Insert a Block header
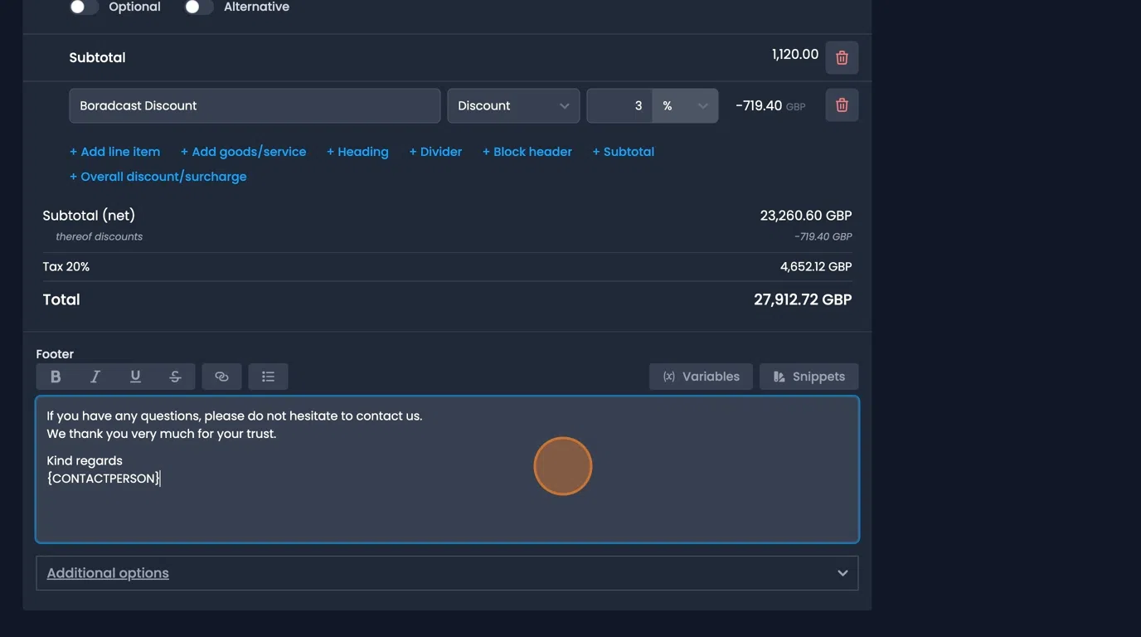The image size is (1141, 637). [527, 151]
